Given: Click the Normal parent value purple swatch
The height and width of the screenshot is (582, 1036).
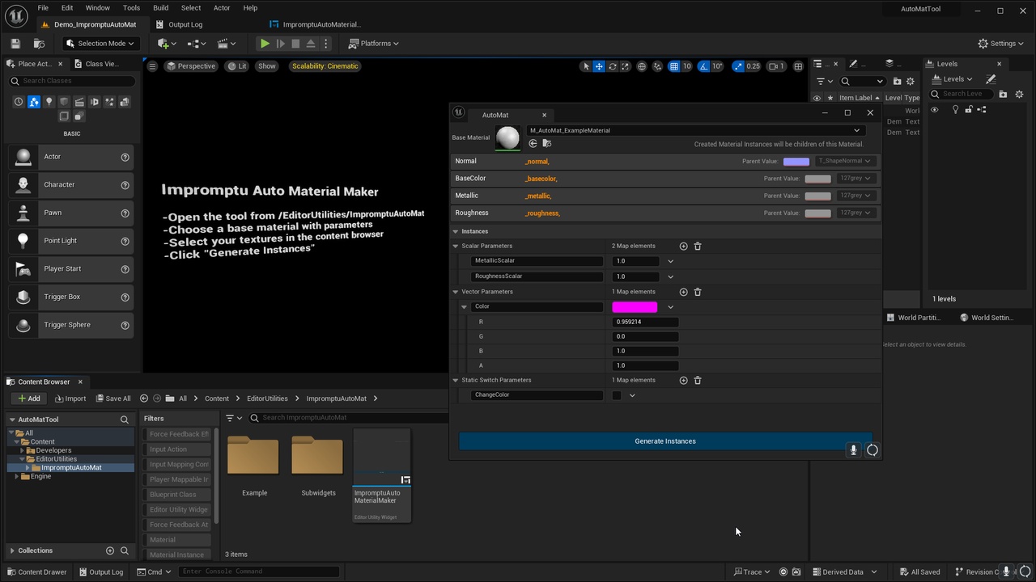Looking at the screenshot, I should (x=796, y=161).
